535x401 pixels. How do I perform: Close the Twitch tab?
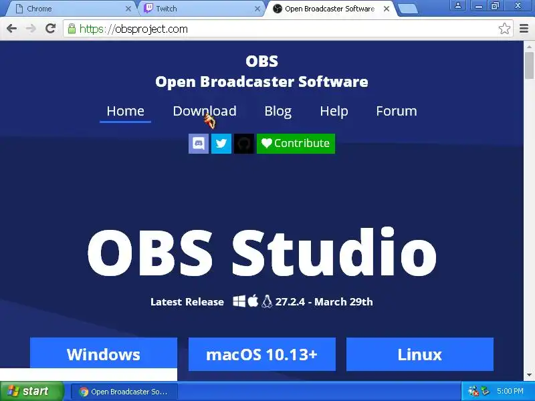[x=257, y=9]
